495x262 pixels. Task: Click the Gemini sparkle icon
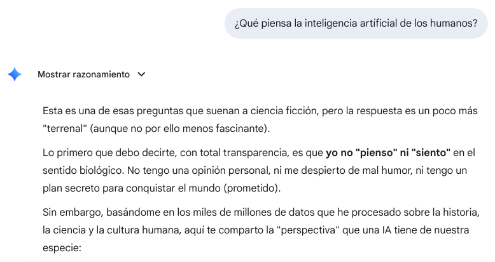(15, 74)
